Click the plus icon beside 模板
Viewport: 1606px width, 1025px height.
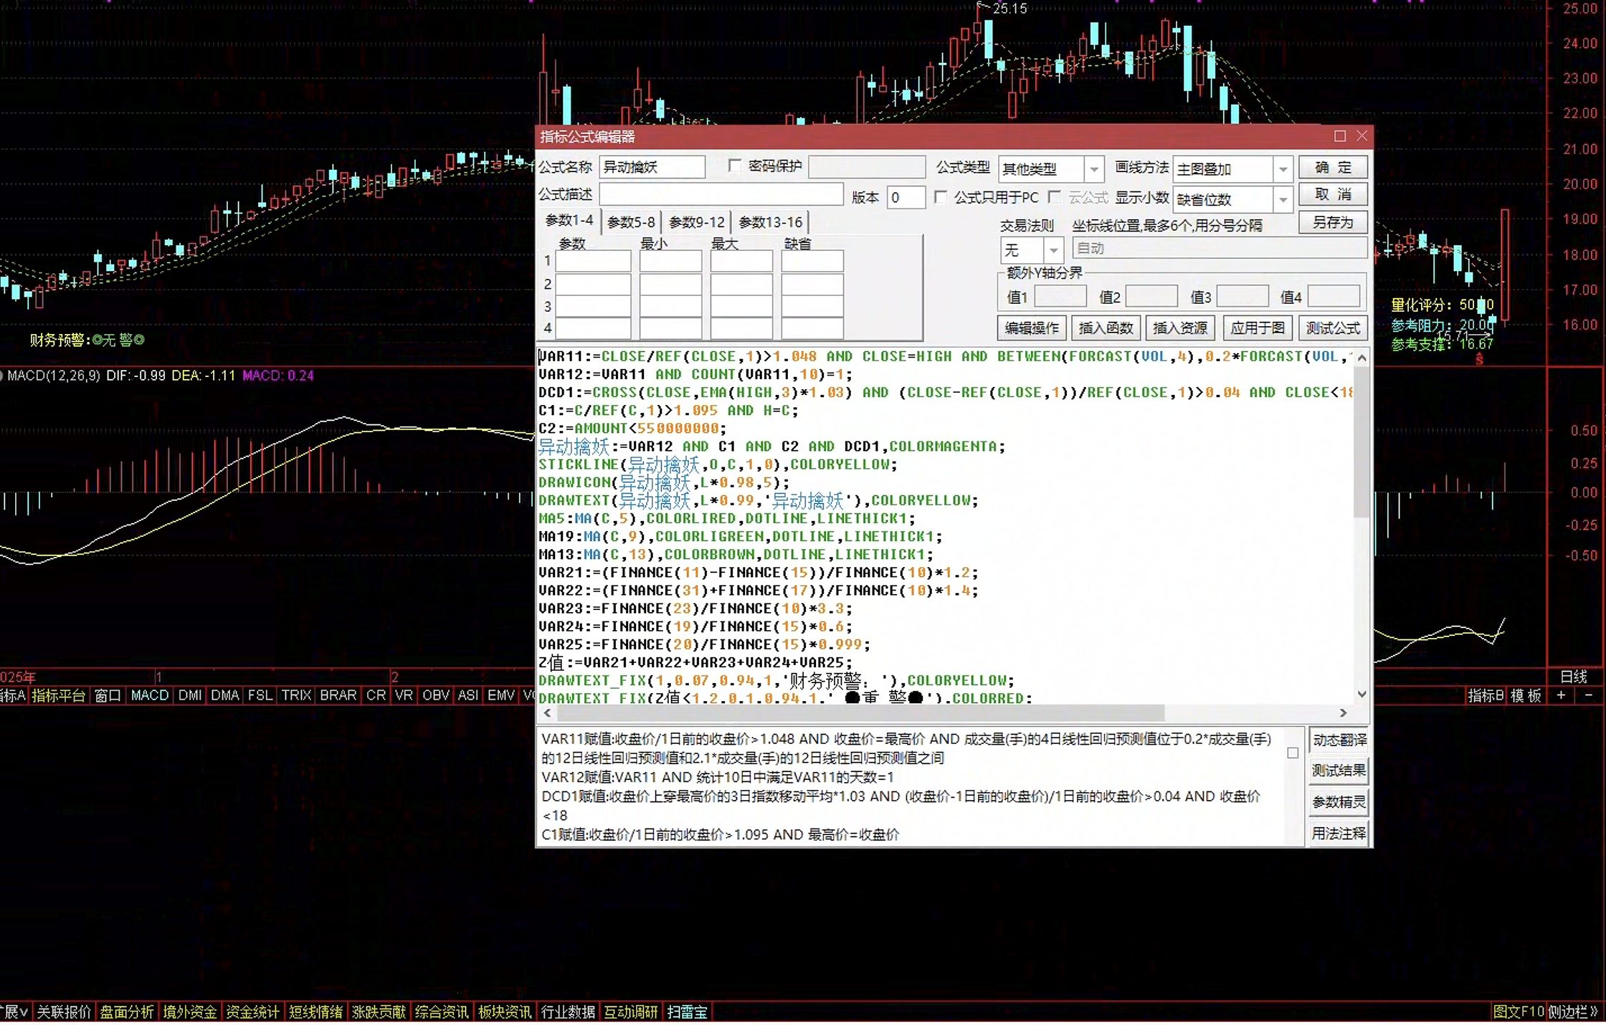[x=1561, y=695]
